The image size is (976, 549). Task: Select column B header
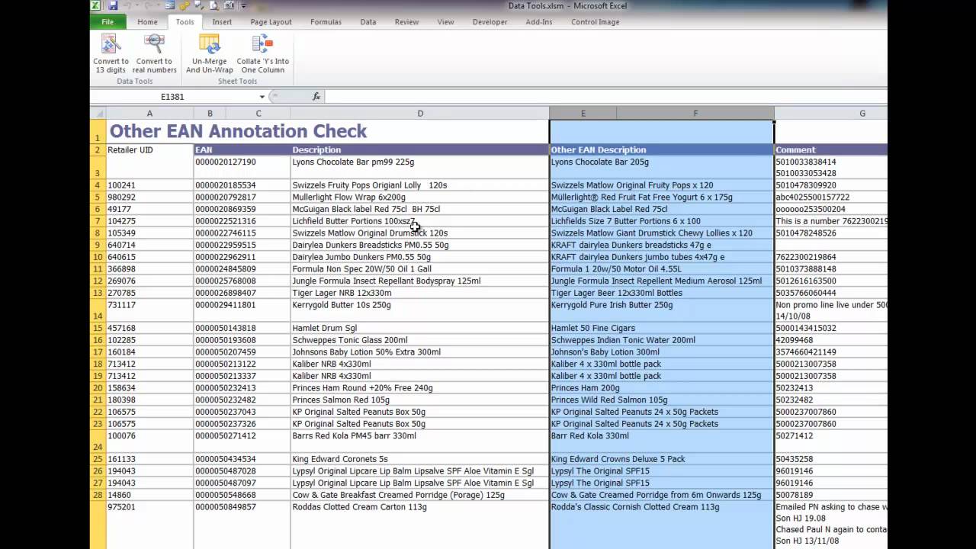[210, 114]
